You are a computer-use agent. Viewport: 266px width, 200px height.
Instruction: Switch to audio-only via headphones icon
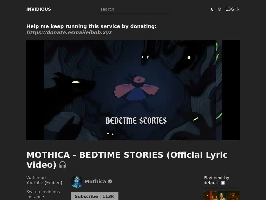pos(62,165)
